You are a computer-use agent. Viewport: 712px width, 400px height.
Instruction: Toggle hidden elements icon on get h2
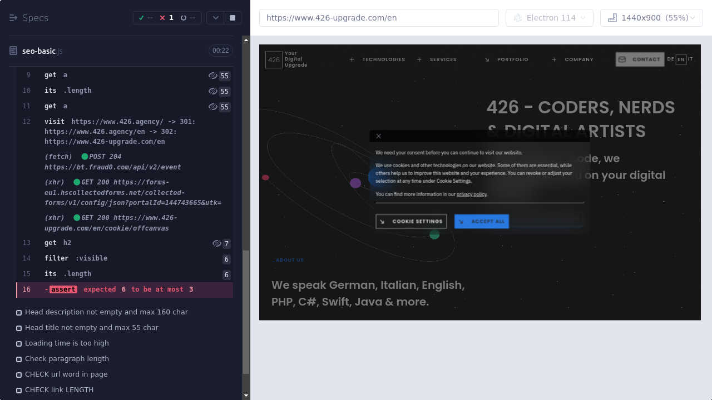(217, 243)
